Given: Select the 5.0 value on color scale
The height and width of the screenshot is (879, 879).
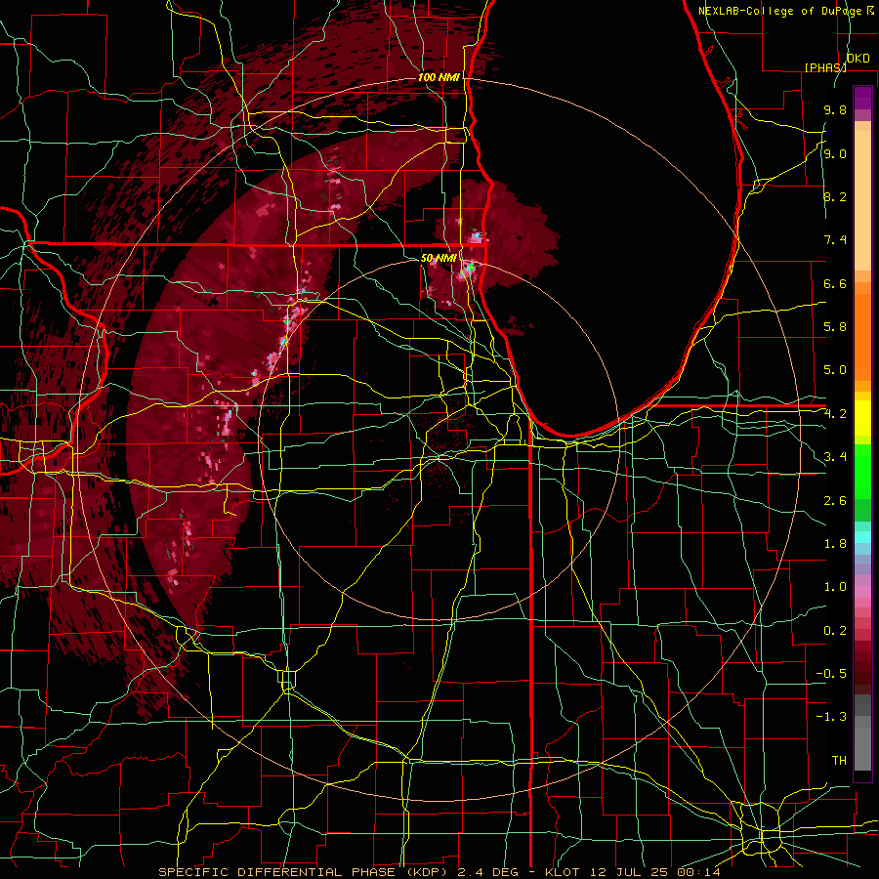Looking at the screenshot, I should click(835, 370).
